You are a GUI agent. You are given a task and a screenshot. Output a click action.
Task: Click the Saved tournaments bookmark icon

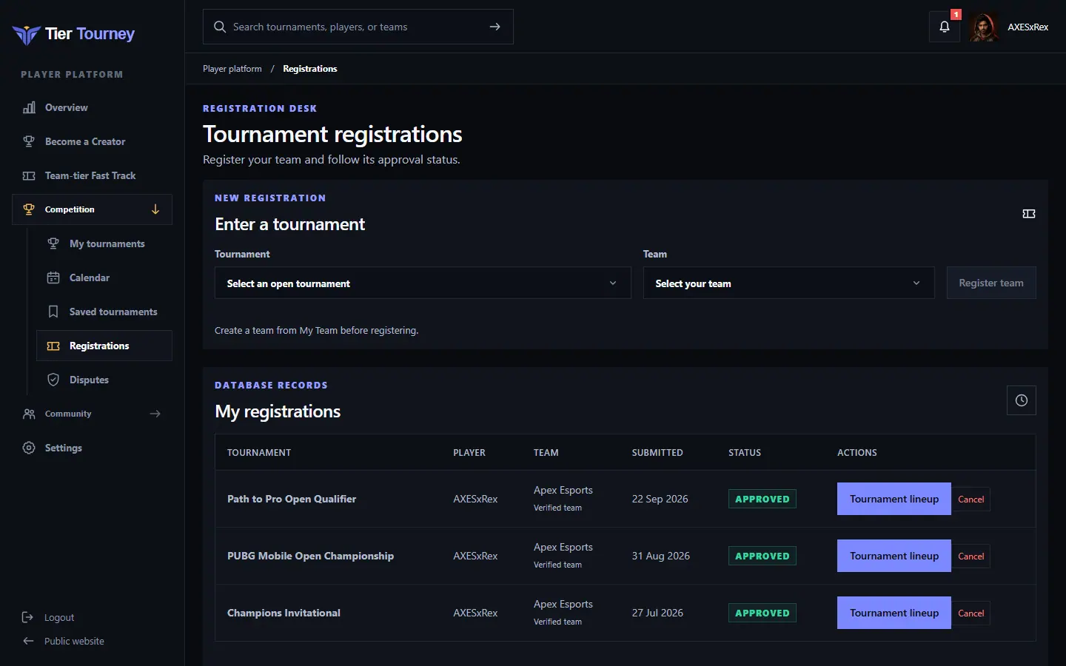[x=53, y=312]
